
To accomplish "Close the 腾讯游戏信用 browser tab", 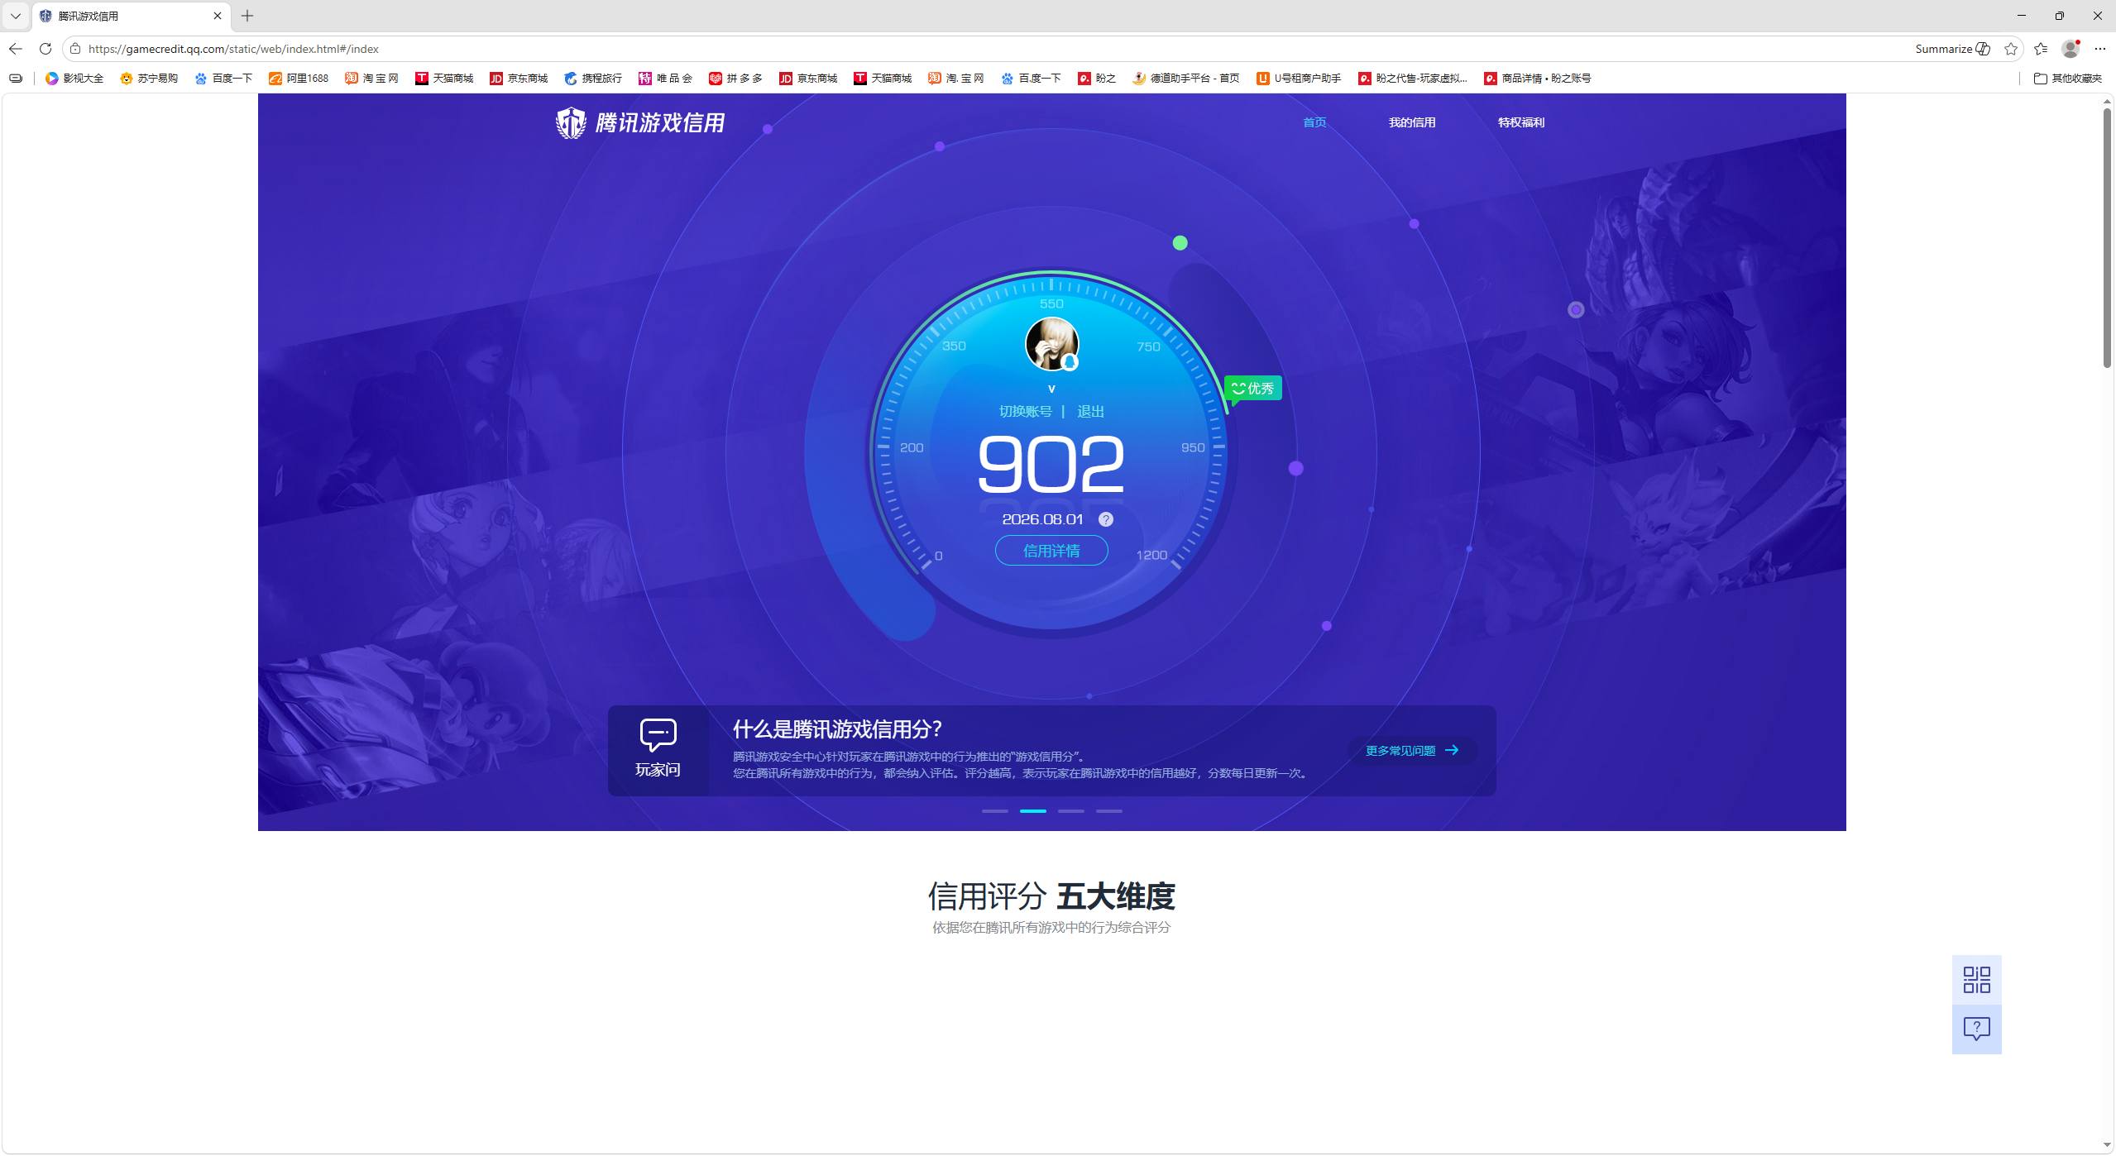I will click(218, 16).
